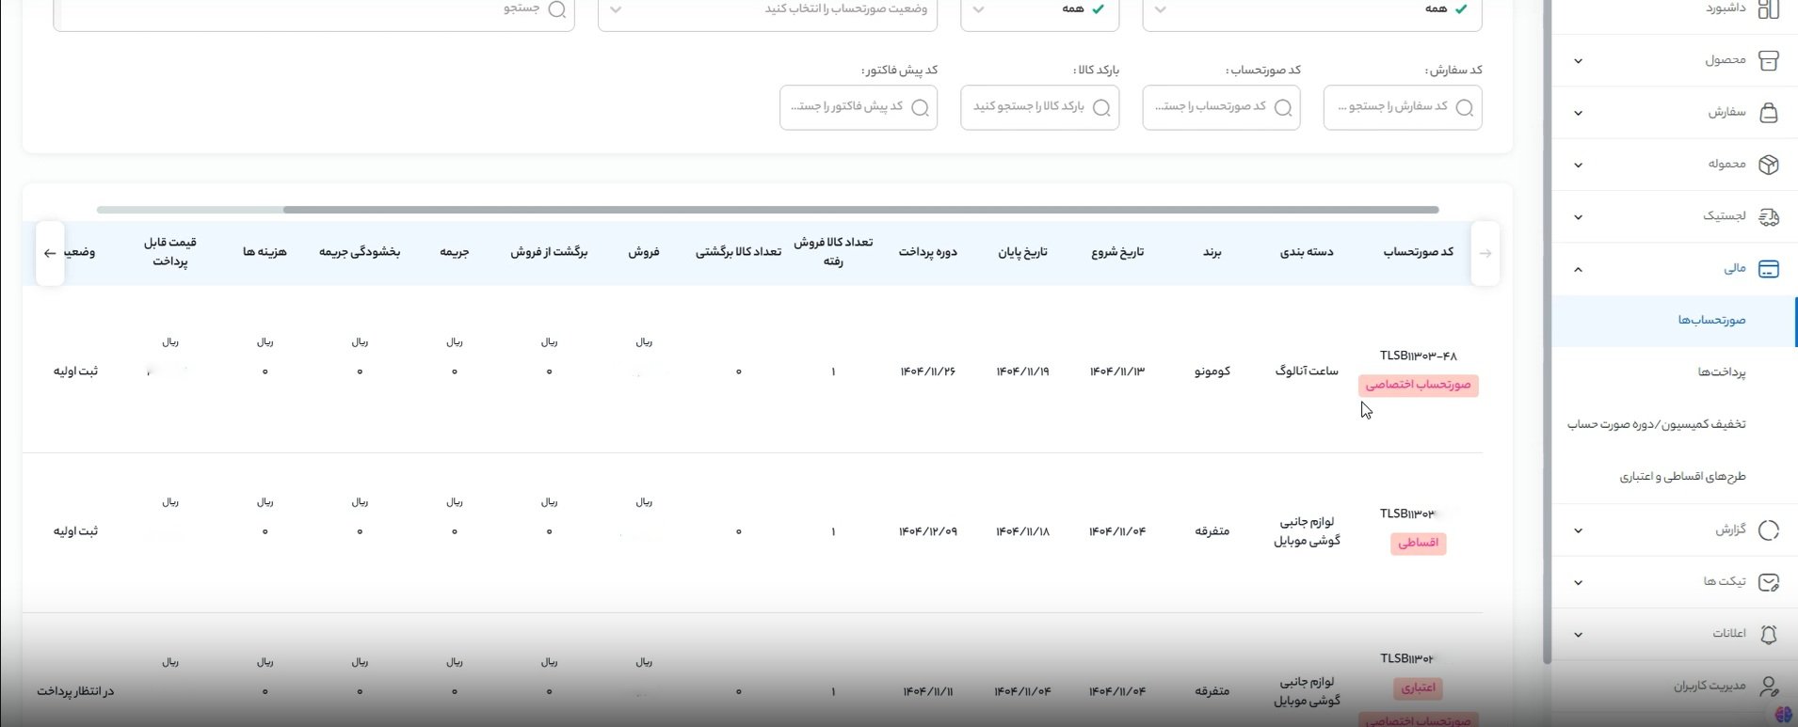The width and height of the screenshot is (1798, 727).
Task: Click the محصول (Product) box icon in sidebar
Action: coord(1768,60)
